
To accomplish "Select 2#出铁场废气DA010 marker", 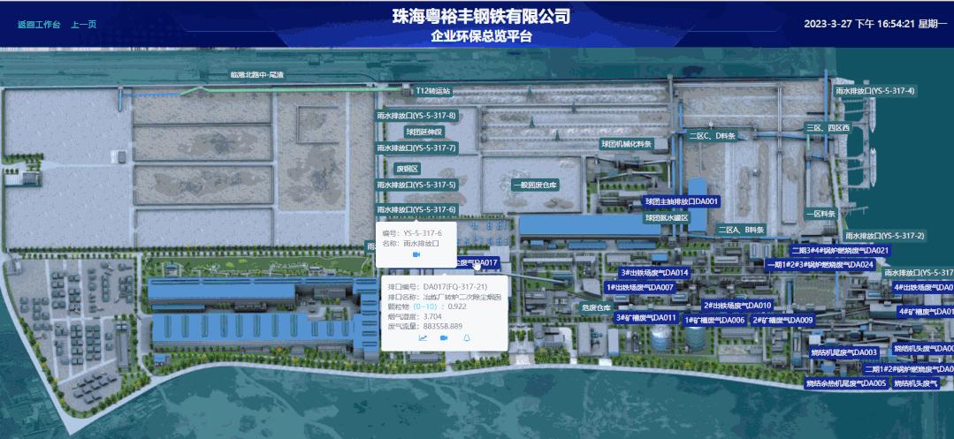I will point(736,306).
